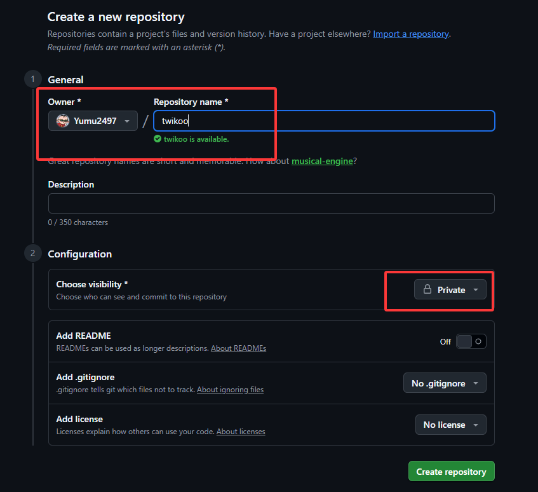Open the About licenses link
538x492 pixels.
tap(241, 432)
